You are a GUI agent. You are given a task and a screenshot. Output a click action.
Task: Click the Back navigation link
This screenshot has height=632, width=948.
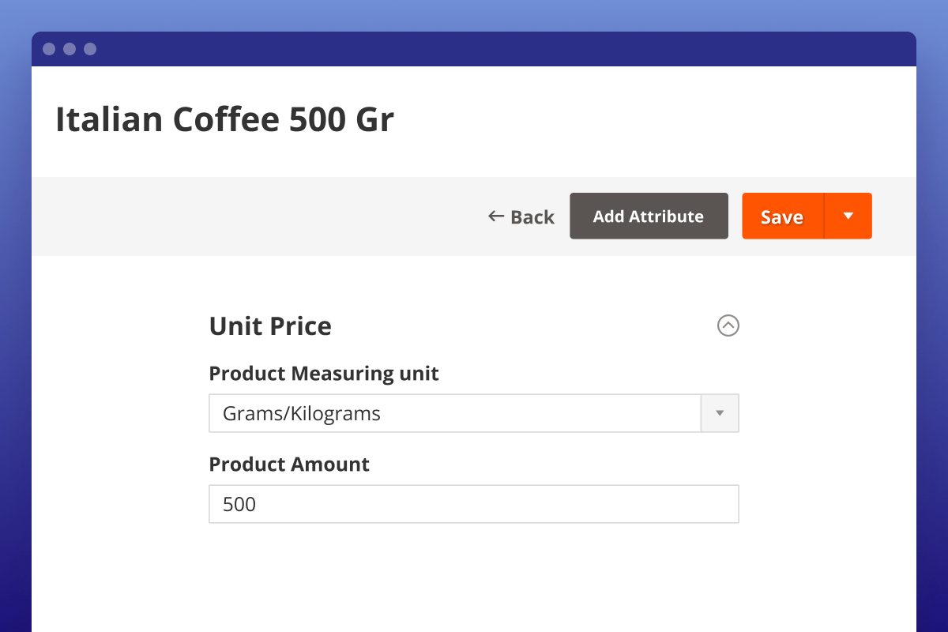(x=521, y=216)
